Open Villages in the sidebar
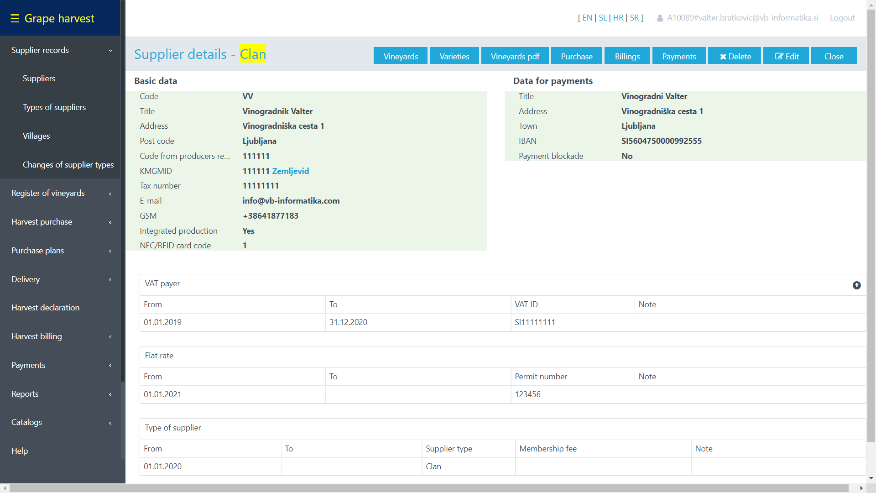 [x=36, y=136]
